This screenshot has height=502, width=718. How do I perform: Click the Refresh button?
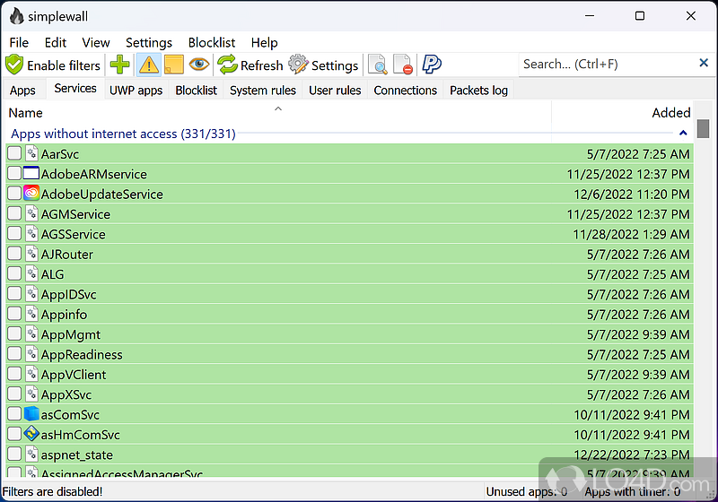250,65
